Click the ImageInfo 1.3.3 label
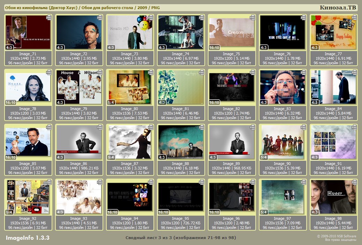This screenshot has width=362, height=245. (28, 238)
